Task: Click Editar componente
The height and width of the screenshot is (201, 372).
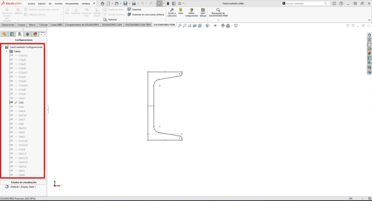Action: [x=191, y=12]
